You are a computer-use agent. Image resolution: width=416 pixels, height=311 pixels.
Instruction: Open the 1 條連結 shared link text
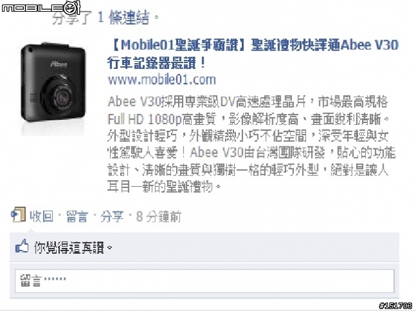[123, 18]
